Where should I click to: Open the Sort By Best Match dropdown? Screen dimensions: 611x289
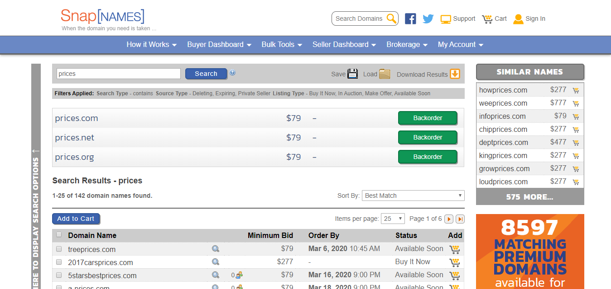click(413, 196)
